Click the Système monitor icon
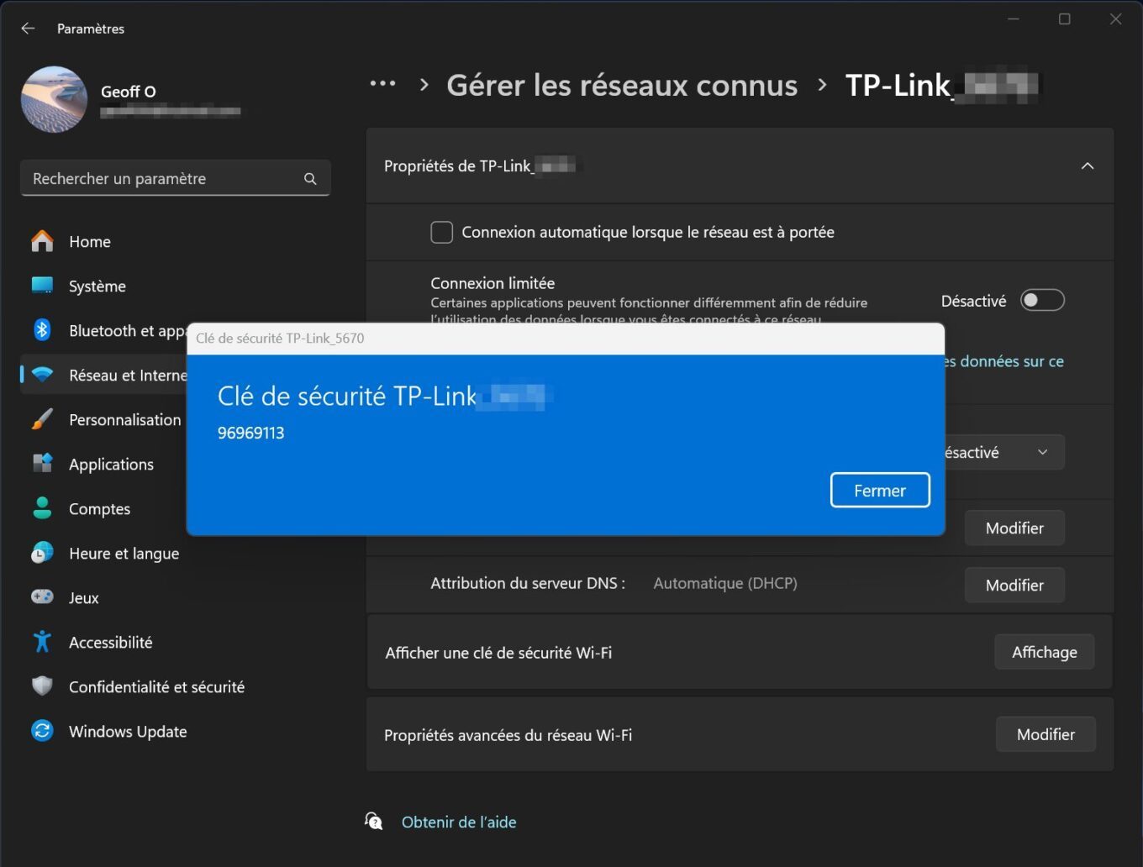Screen dimensions: 1143x867 click(42, 286)
